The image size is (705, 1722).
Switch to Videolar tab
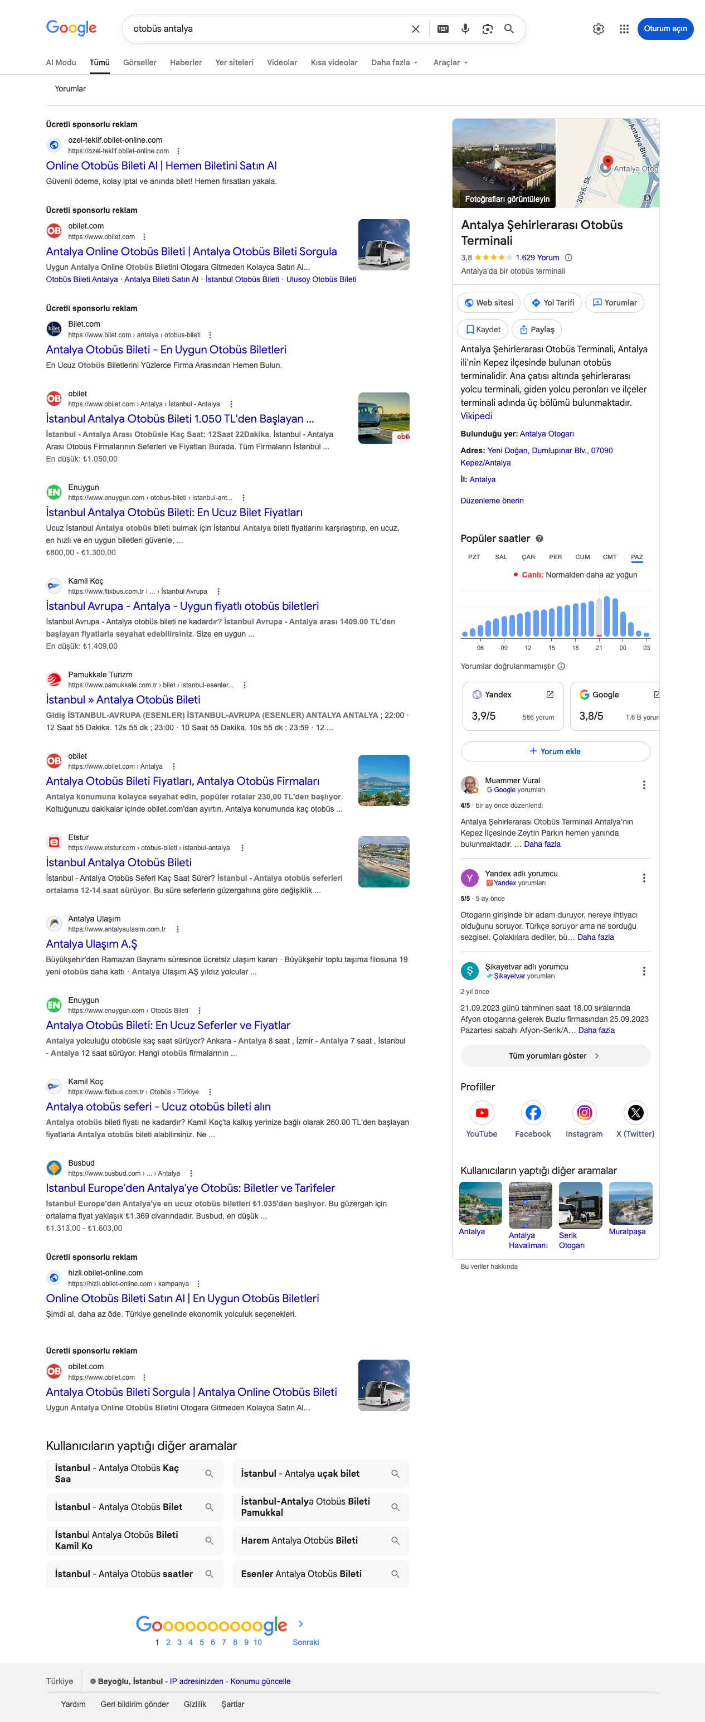coord(282,62)
